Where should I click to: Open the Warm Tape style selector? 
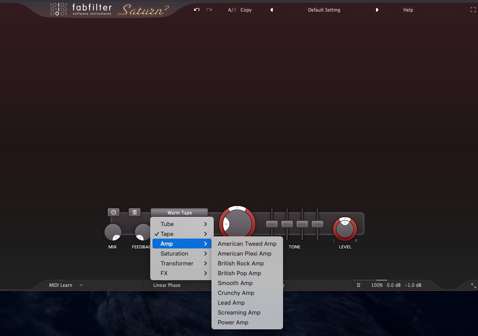179,212
